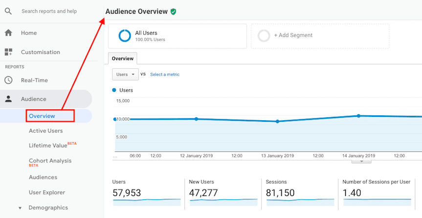
Task: Select Overview in Audience sidebar menu
Action: 42,116
